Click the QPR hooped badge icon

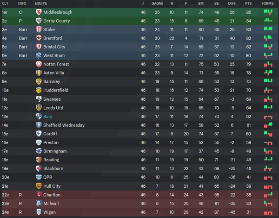(39, 177)
